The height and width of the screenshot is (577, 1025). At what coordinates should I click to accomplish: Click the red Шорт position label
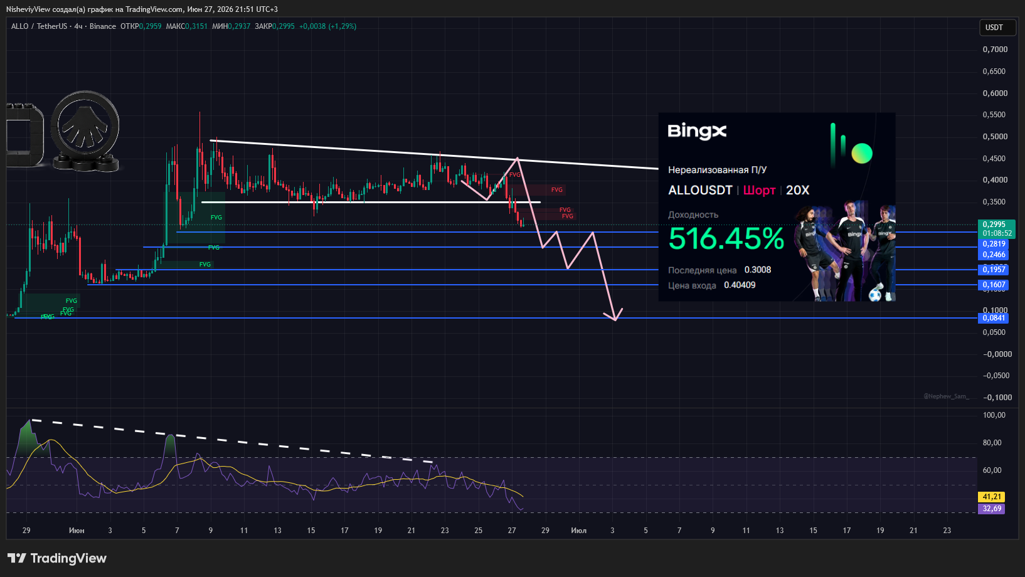click(x=759, y=190)
